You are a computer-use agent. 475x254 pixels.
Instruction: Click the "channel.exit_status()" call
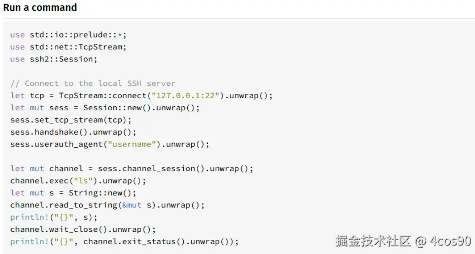[x=134, y=241]
